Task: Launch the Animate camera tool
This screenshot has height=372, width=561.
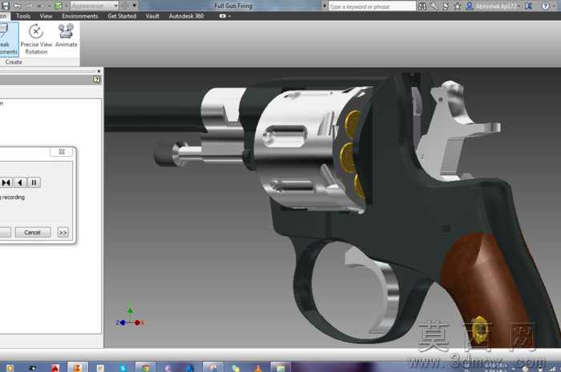Action: pyautogui.click(x=67, y=36)
